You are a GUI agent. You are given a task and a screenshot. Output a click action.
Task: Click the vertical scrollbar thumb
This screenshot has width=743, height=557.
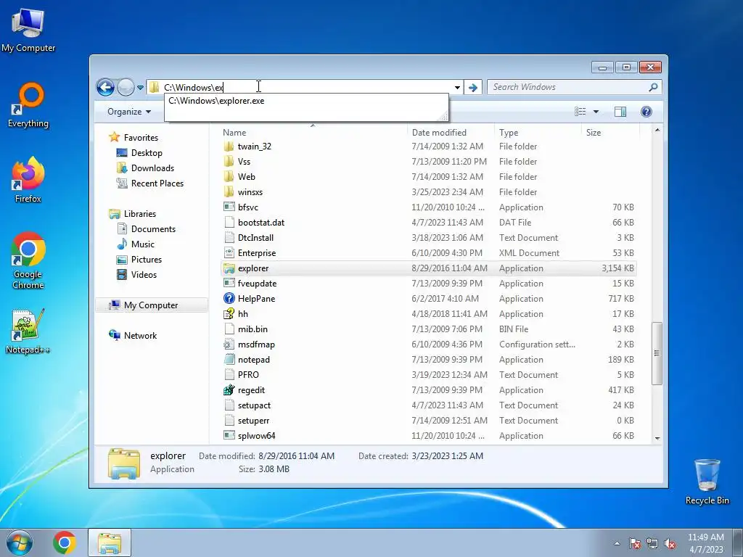(657, 353)
